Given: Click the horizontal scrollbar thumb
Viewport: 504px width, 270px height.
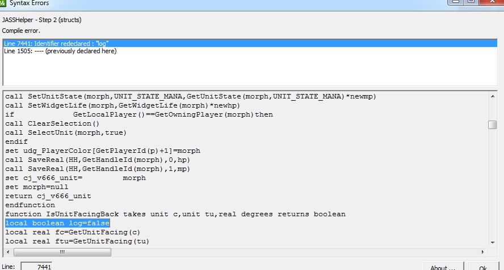Looking at the screenshot, I should [62, 252].
